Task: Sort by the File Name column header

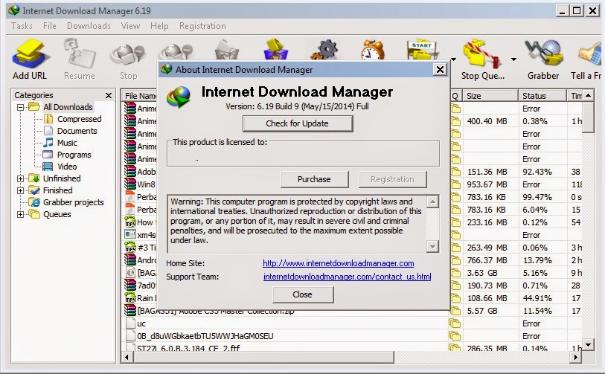Action: pyautogui.click(x=140, y=96)
